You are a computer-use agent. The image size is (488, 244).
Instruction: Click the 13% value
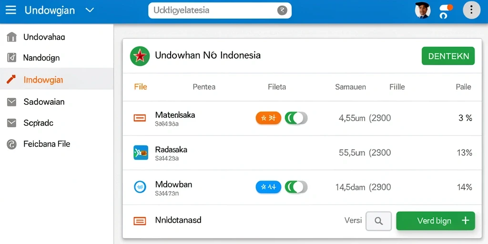[464, 153]
